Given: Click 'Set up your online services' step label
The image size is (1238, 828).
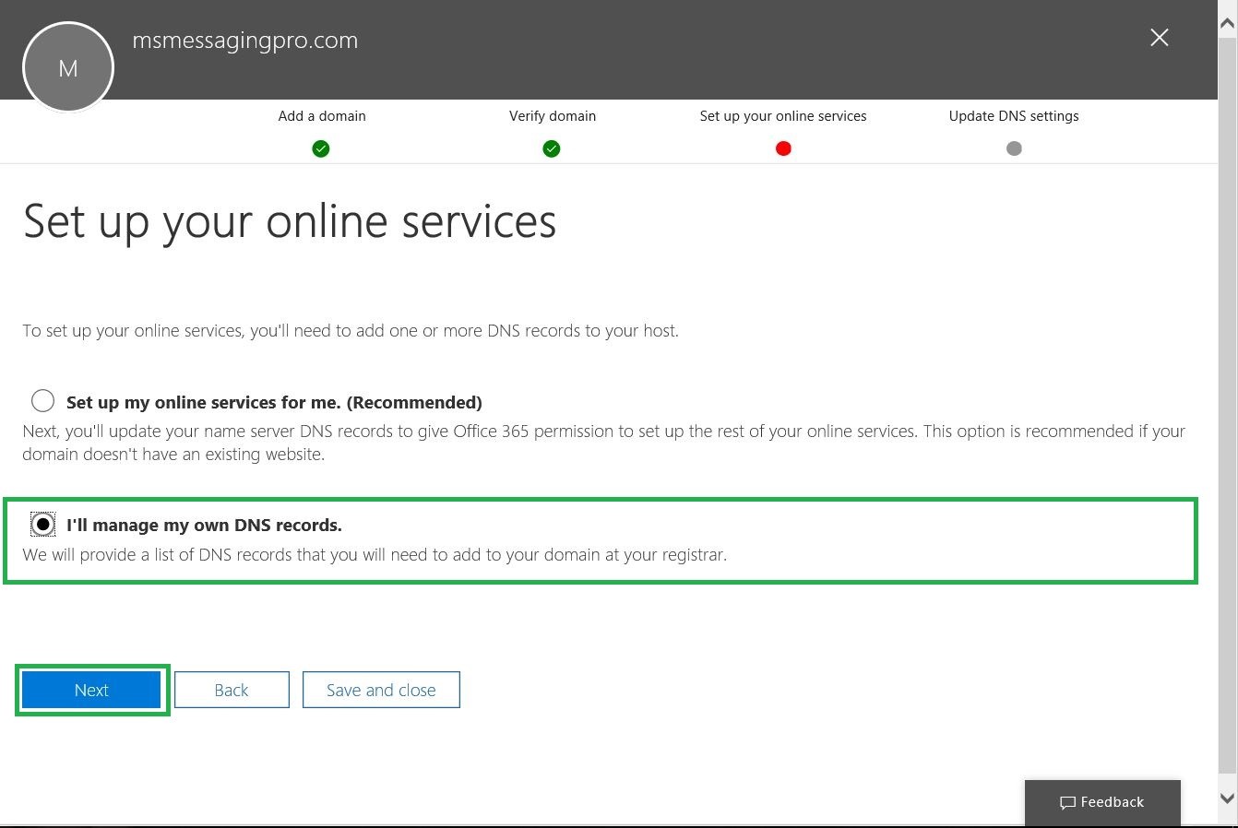Looking at the screenshot, I should coord(783,116).
